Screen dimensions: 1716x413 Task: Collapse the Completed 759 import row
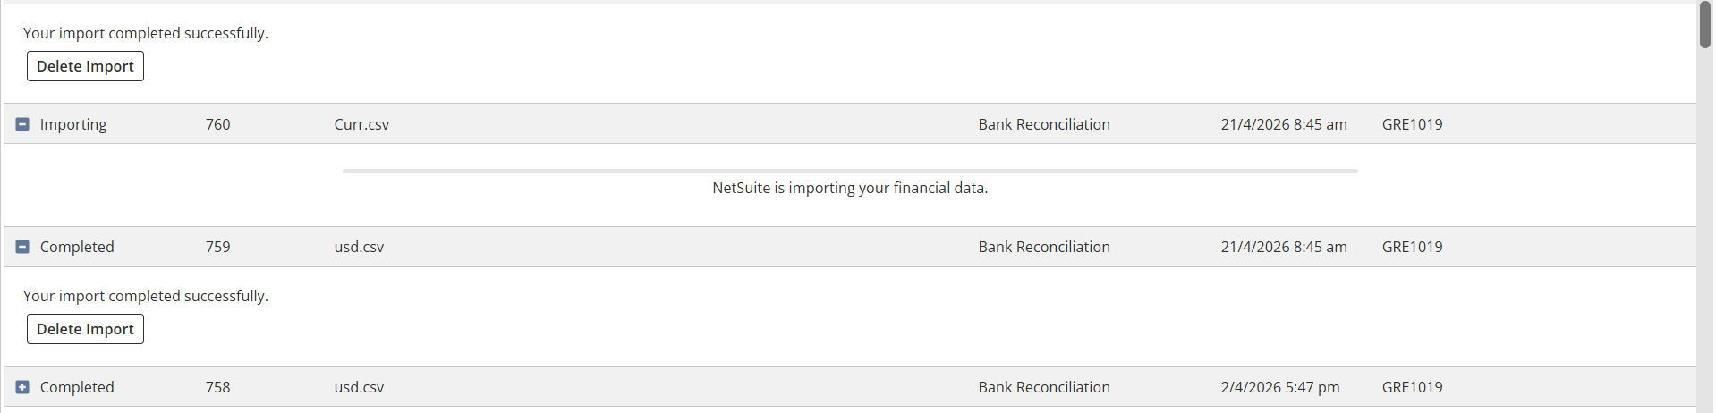pos(22,247)
